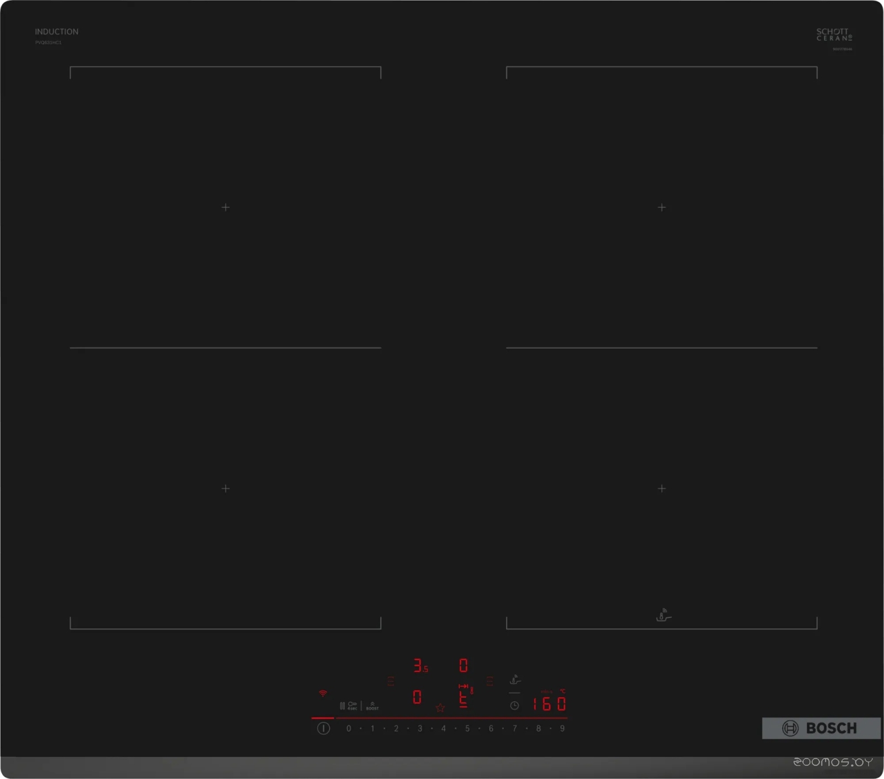
Task: Open favorites with the star icon
Action: (x=440, y=708)
